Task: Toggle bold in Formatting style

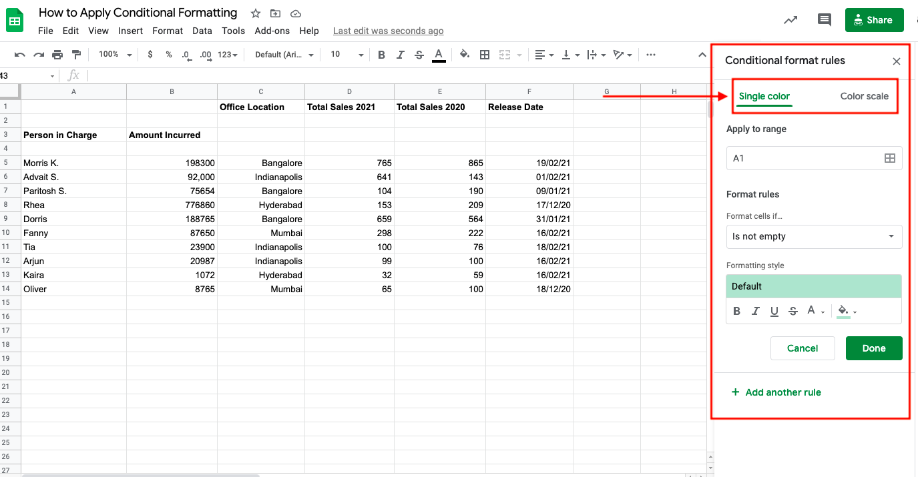Action: pos(737,311)
